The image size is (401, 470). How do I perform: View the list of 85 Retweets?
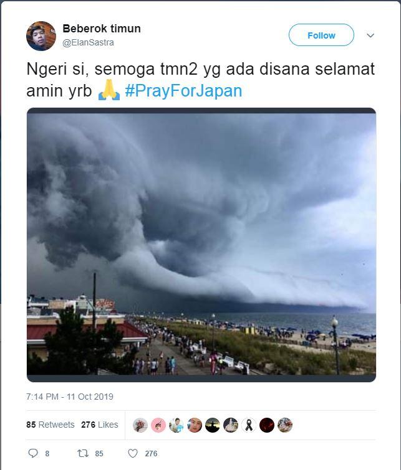[x=50, y=425]
